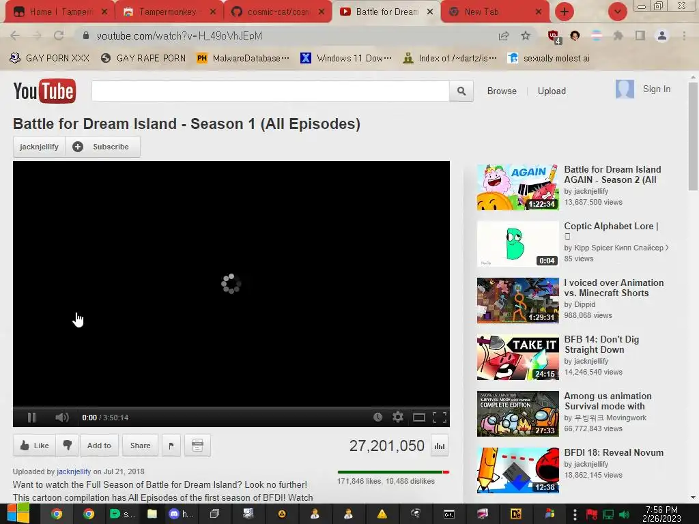Click the YouTube logo
The height and width of the screenshot is (524, 699).
coord(44,91)
